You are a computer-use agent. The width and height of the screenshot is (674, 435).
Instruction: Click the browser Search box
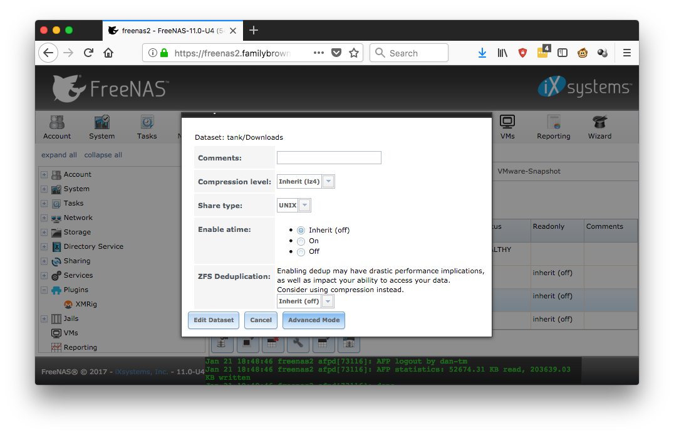409,53
